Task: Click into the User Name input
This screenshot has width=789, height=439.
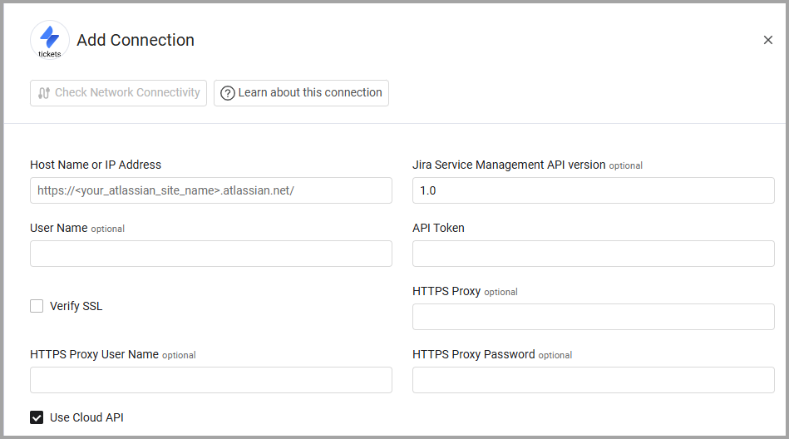Action: point(211,254)
